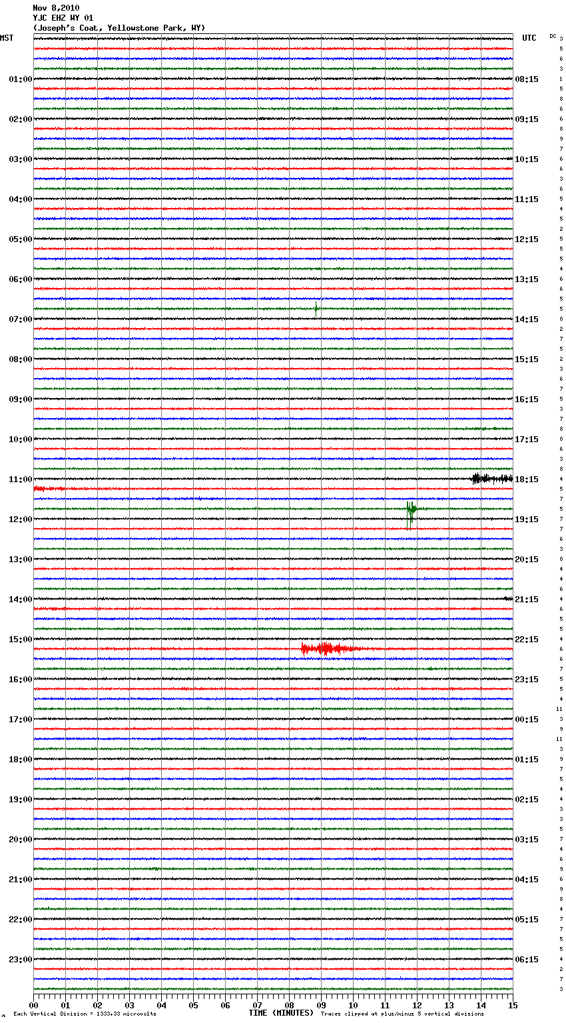Click the 21:15 UTC time label
The image size is (566, 1023).
tap(527, 600)
